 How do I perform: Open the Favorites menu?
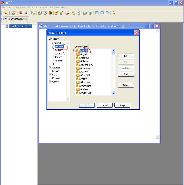point(20,7)
